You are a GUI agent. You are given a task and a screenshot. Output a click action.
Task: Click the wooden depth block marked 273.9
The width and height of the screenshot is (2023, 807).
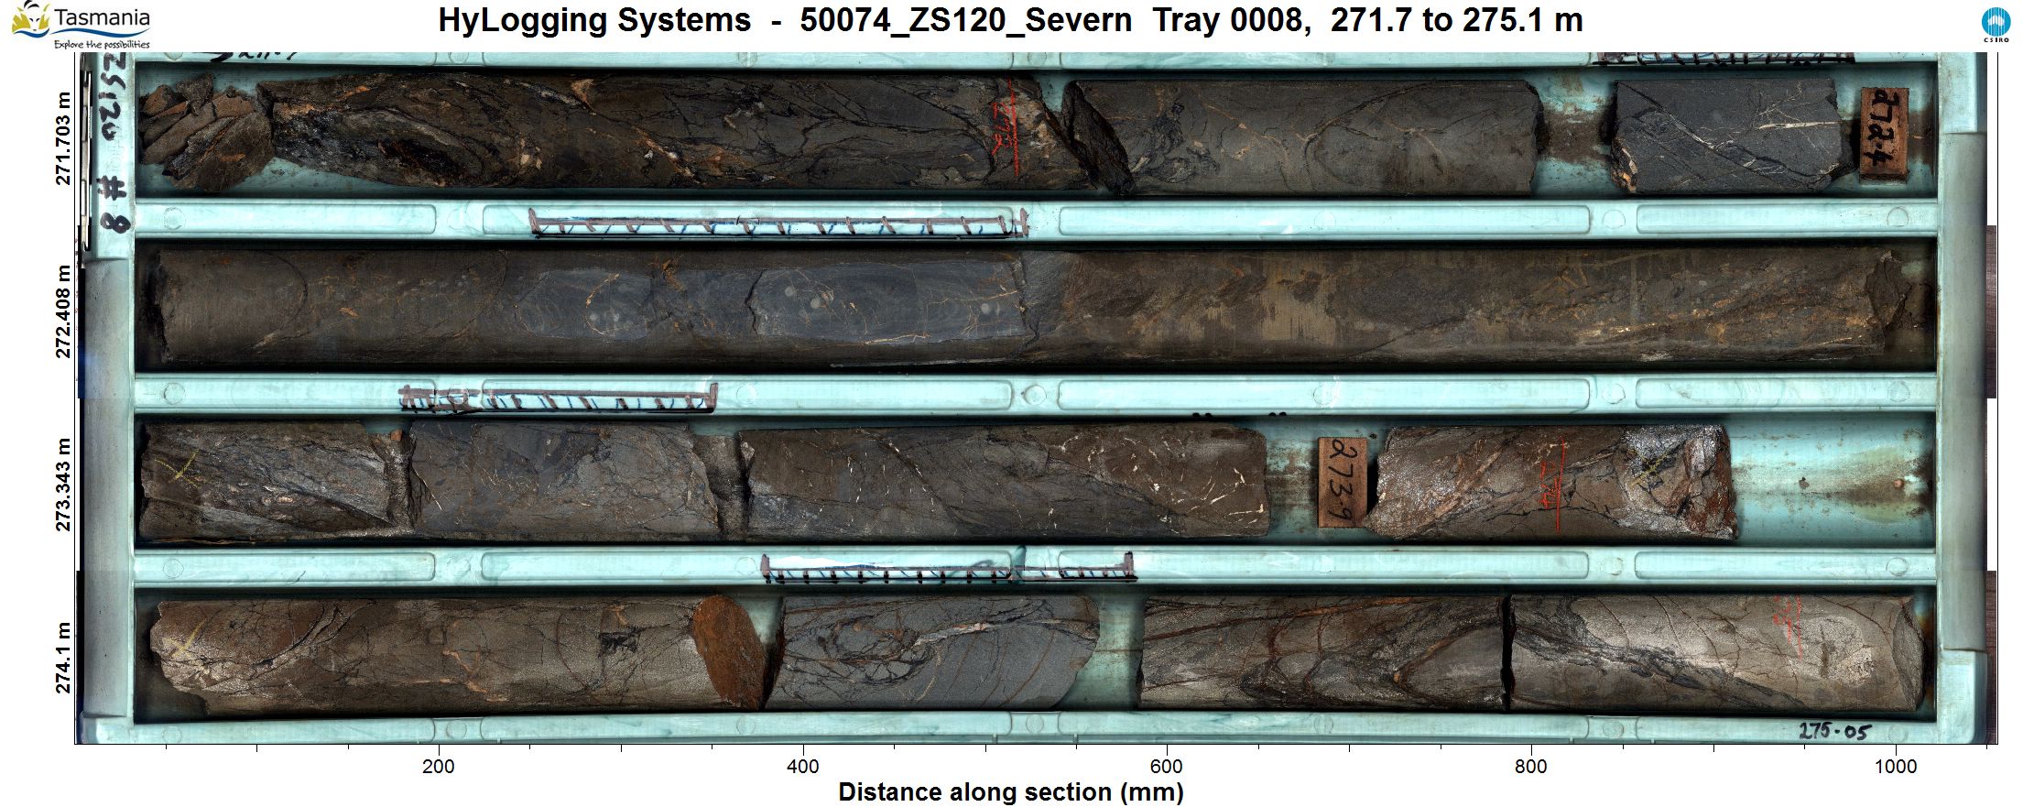coord(1342,482)
